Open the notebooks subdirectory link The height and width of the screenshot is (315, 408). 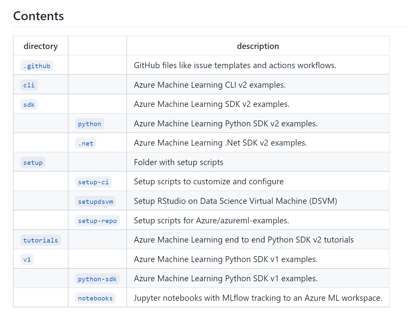coord(95,298)
